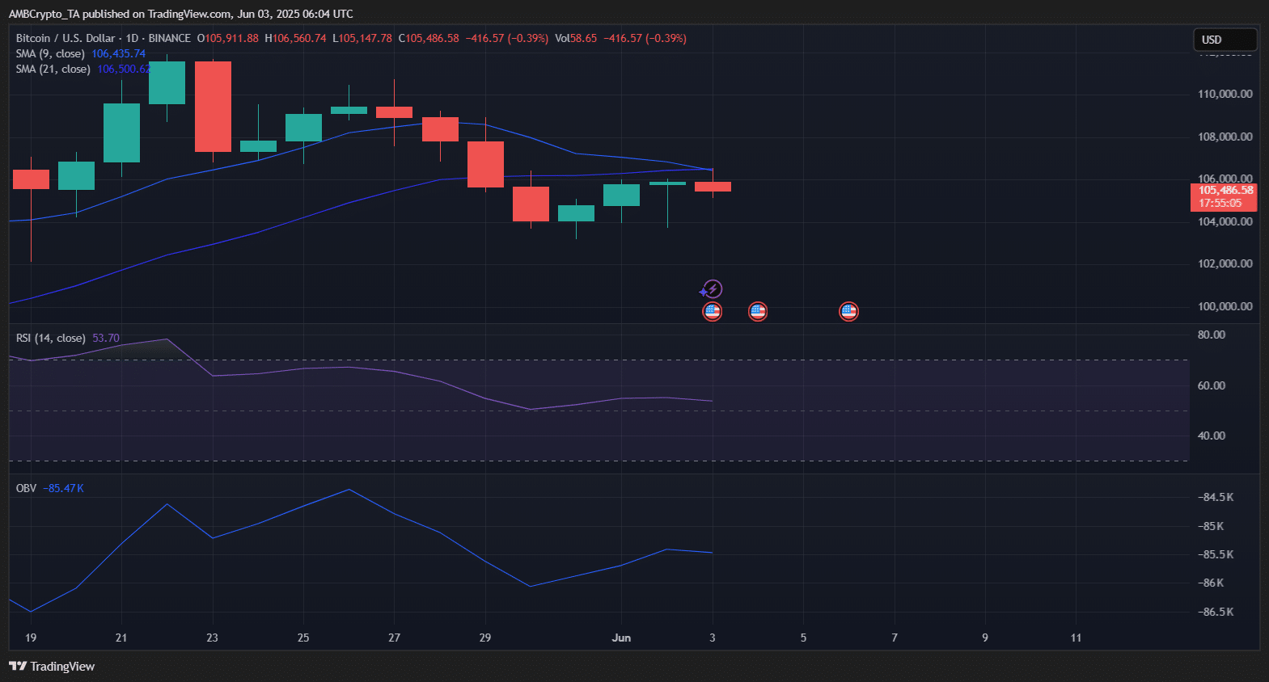Image resolution: width=1269 pixels, height=682 pixels.
Task: Click the OBV value −85.47K
Action: point(63,488)
